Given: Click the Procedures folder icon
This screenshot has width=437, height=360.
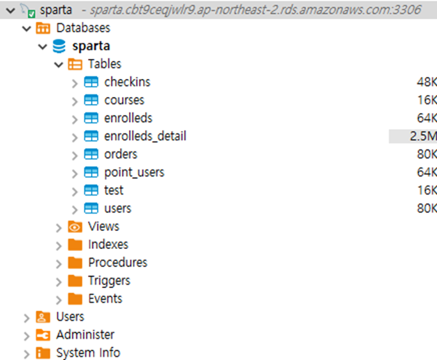Looking at the screenshot, I should (x=75, y=262).
